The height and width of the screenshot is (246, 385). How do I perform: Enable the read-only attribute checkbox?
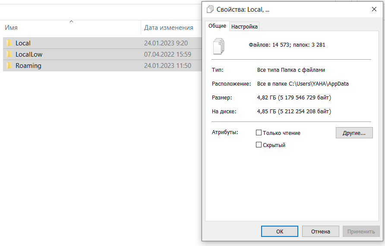(259, 133)
